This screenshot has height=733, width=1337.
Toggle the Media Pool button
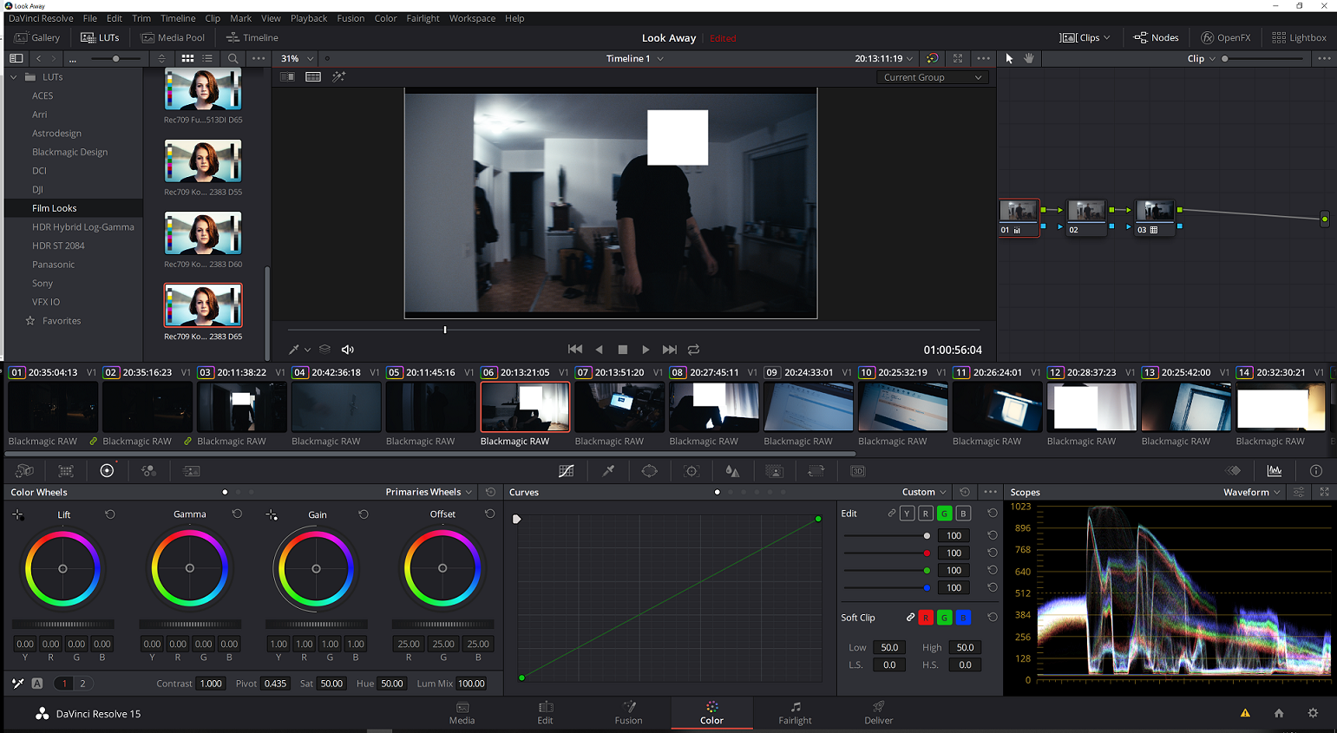(x=173, y=37)
